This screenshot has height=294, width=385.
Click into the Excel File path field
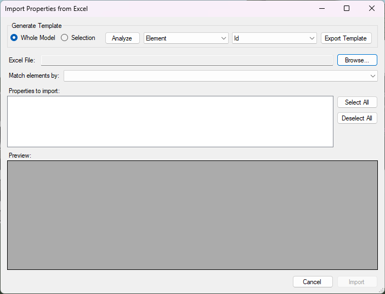187,60
